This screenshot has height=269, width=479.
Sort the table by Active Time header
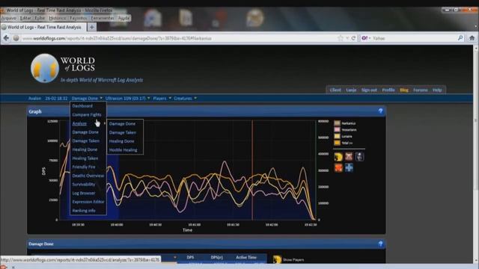246,257
